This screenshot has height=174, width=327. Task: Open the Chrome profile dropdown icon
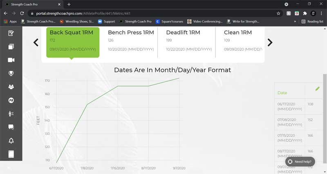tap(287, 4)
